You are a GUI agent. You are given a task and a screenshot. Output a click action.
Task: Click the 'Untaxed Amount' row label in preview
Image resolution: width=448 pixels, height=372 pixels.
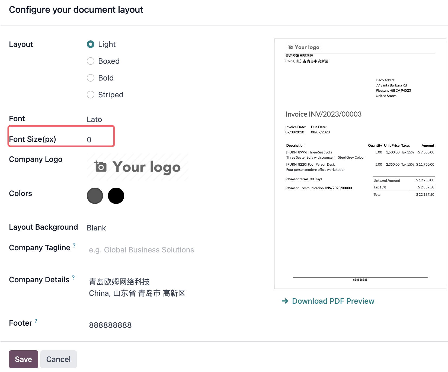[387, 180]
